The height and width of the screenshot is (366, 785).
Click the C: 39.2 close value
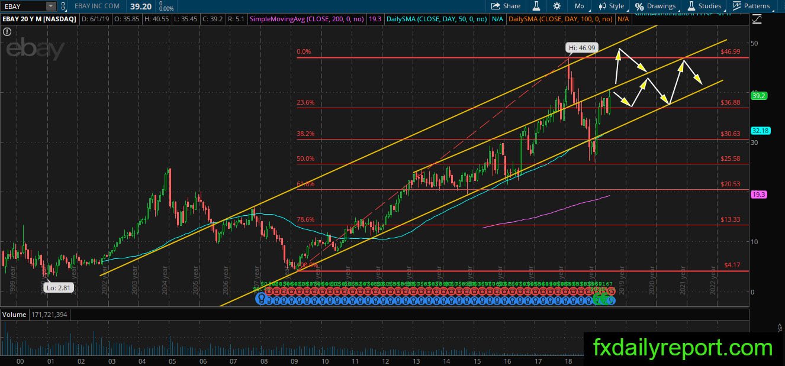pyautogui.click(x=214, y=19)
